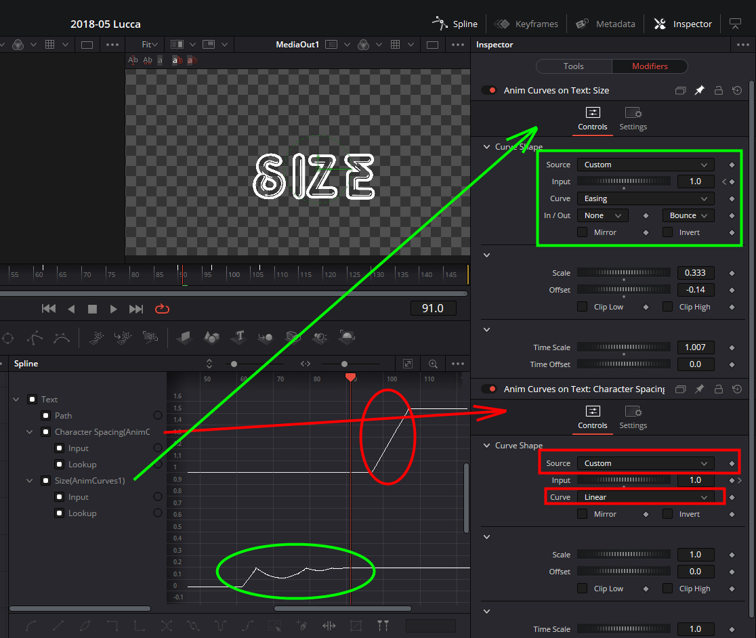Toggle Character Spacing checkbox in spline tree
The width and height of the screenshot is (756, 638).
pos(46,432)
